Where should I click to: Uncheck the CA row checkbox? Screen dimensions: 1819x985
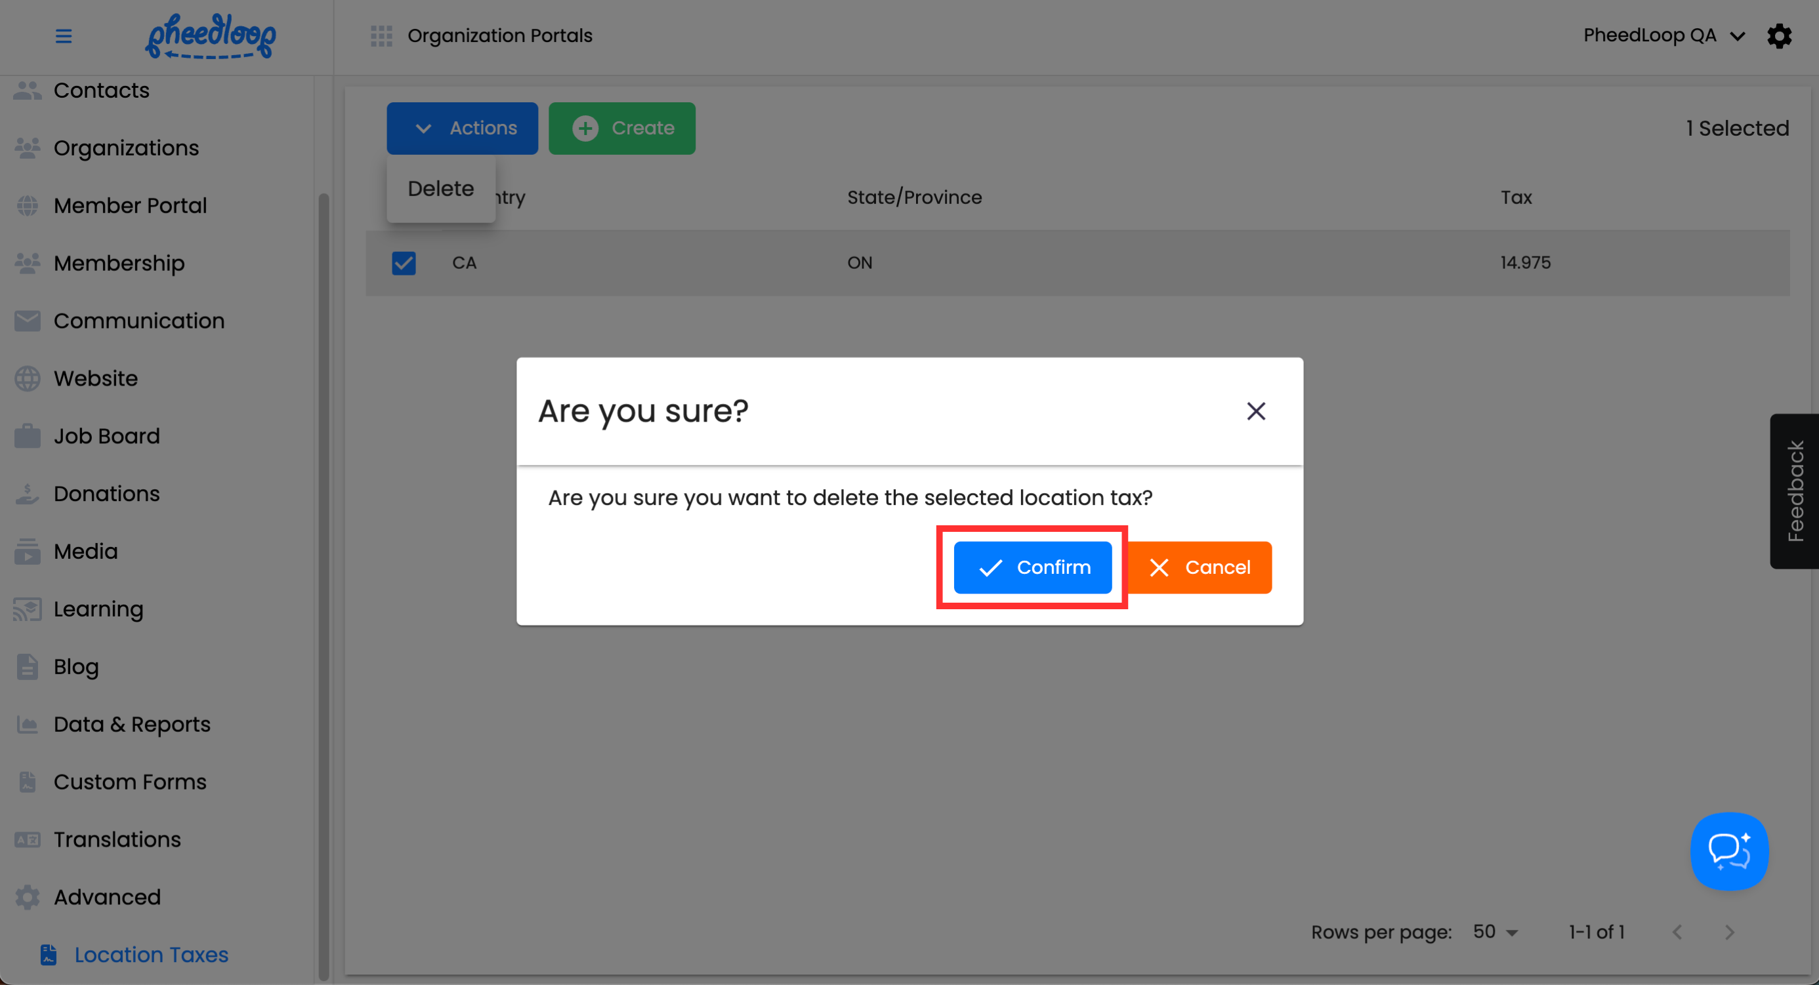click(x=404, y=263)
